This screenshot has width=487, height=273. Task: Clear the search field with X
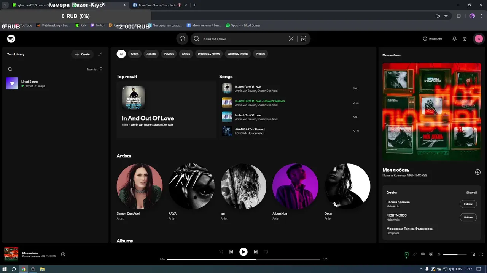click(291, 39)
